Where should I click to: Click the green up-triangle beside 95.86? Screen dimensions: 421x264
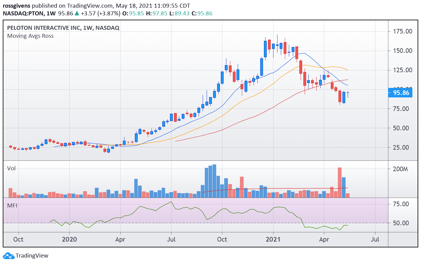pos(77,14)
